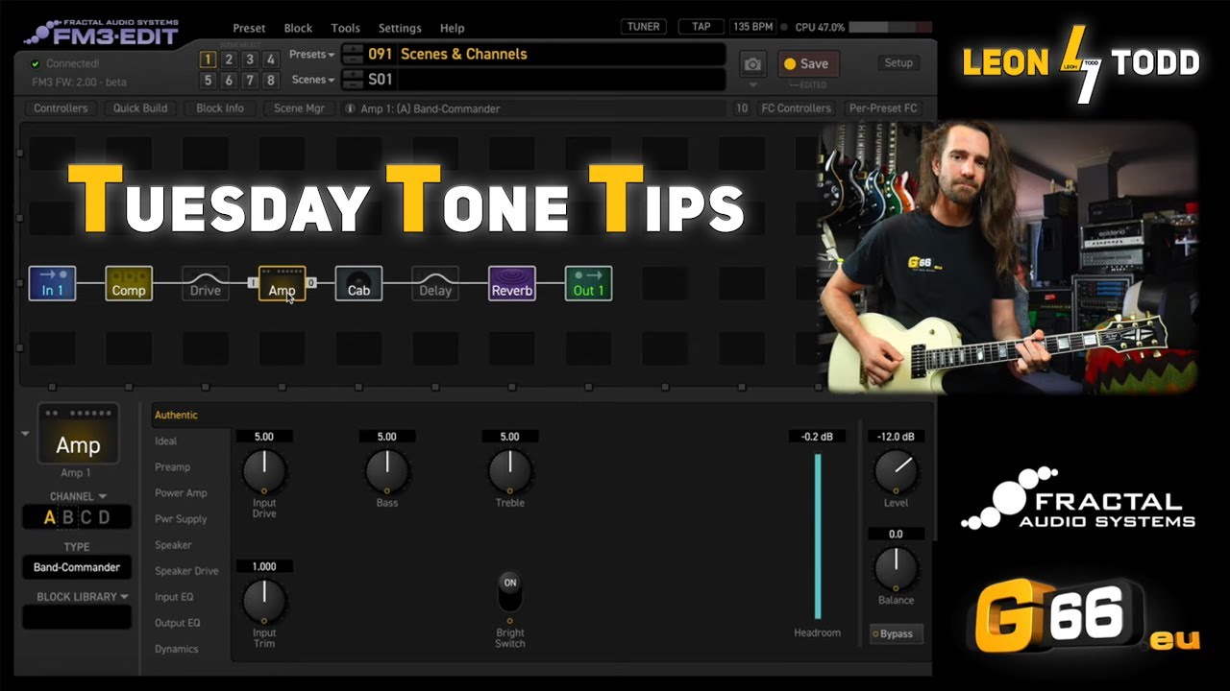
Task: Open the Channel dropdown menu
Action: pos(78,496)
